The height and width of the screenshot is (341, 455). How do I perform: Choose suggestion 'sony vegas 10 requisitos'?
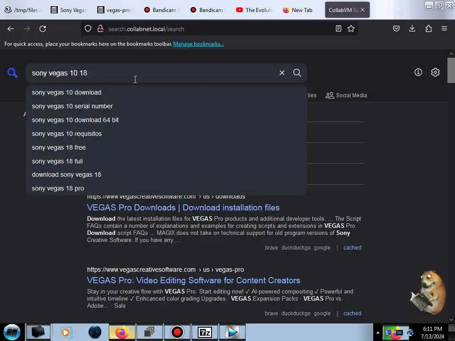pos(166,134)
